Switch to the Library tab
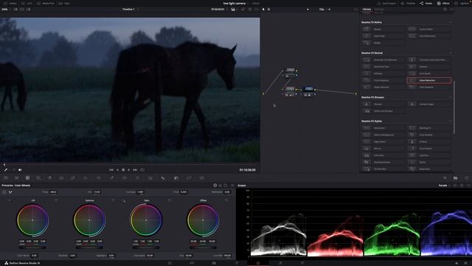Image resolution: width=472 pixels, height=266 pixels. (367, 10)
